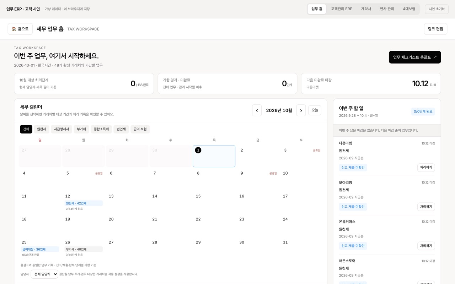455x284 pixels.
Task: Open the 4대보험 tab
Action: 409,9
